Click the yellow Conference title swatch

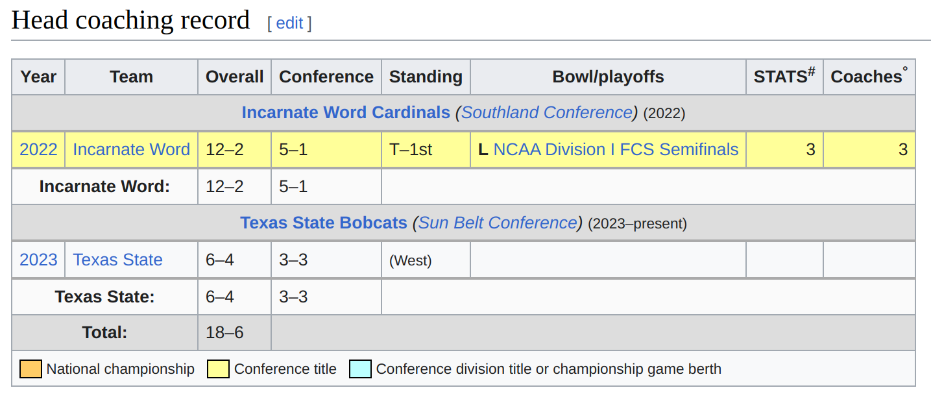coord(219,369)
